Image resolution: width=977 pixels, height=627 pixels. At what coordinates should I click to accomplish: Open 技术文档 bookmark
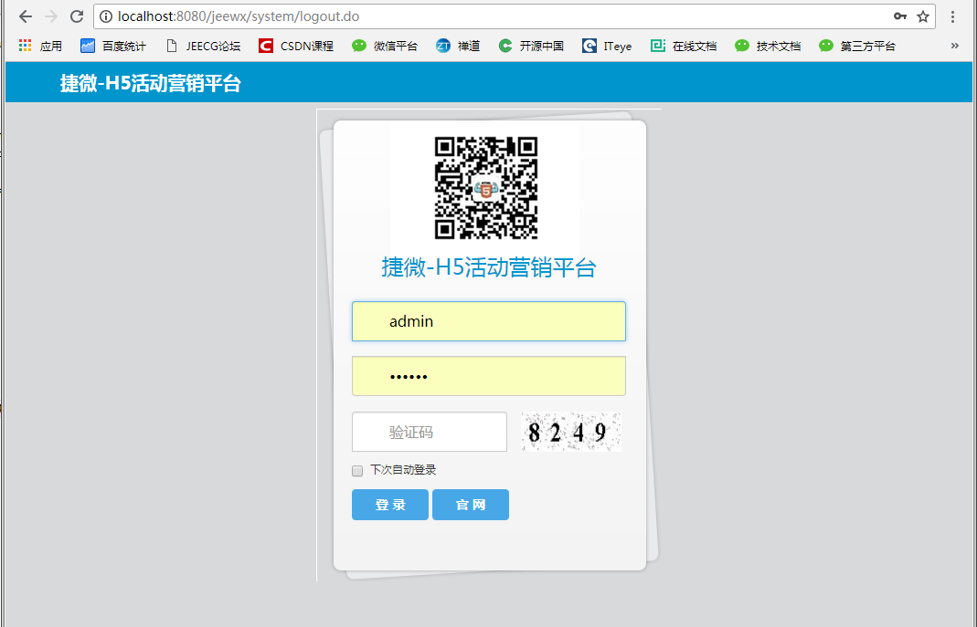(768, 46)
